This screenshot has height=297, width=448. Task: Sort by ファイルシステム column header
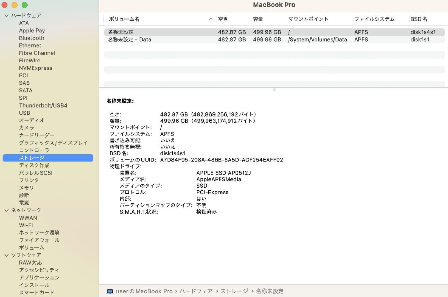click(x=374, y=19)
